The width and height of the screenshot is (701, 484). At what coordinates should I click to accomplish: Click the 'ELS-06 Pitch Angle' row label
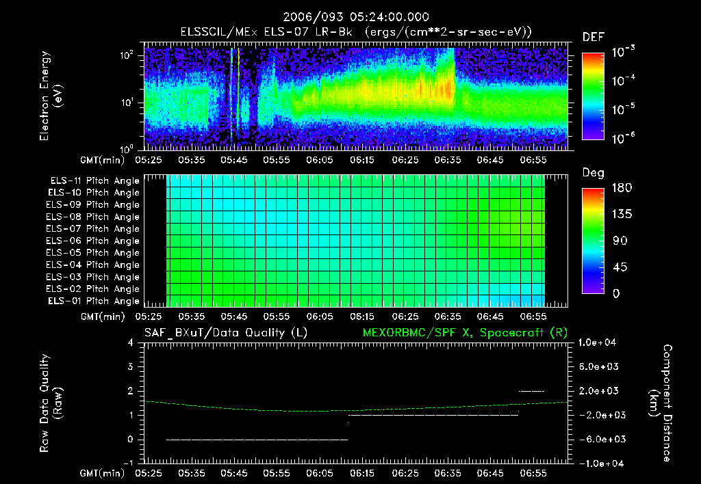click(93, 241)
